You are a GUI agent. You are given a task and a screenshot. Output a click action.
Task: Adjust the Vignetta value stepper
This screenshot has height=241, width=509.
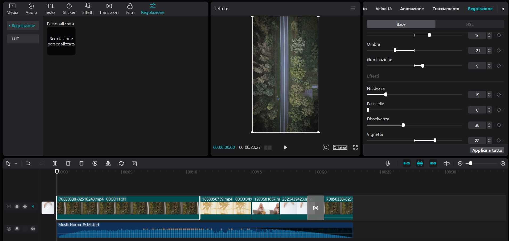[489, 141]
